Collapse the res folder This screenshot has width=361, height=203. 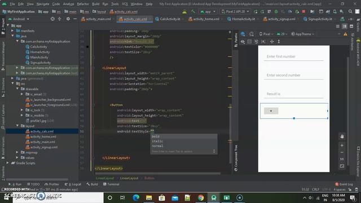12,83
